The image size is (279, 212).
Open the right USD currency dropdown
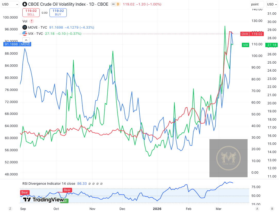[272, 4]
